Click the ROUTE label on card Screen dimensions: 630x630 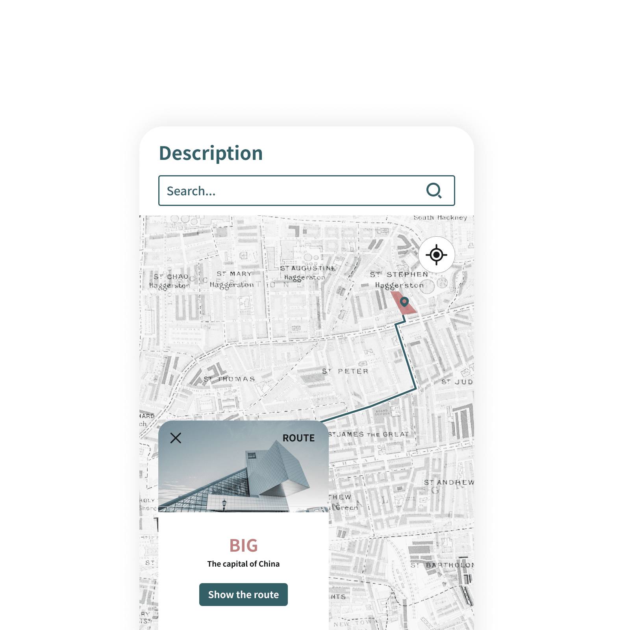[x=298, y=438]
